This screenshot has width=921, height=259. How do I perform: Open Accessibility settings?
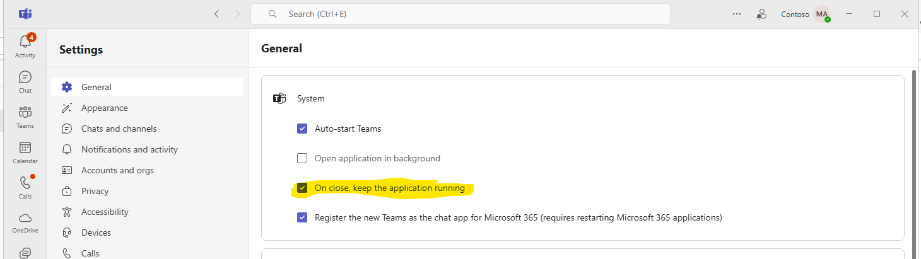[147, 212]
